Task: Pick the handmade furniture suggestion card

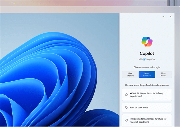Action: (x=147, y=120)
